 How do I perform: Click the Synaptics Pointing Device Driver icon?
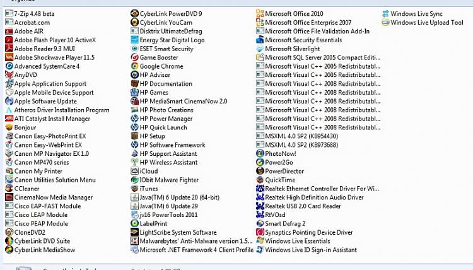tap(260, 232)
